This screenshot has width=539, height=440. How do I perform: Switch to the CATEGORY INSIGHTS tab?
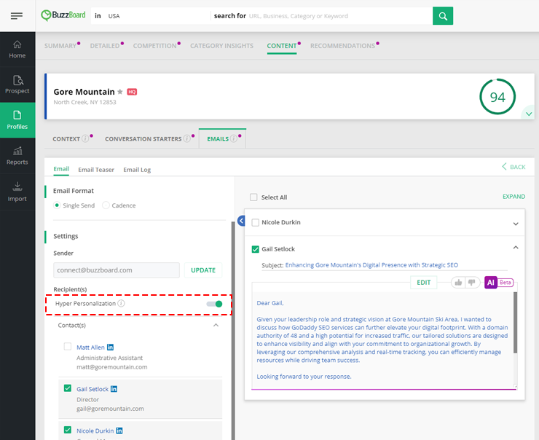(x=221, y=46)
